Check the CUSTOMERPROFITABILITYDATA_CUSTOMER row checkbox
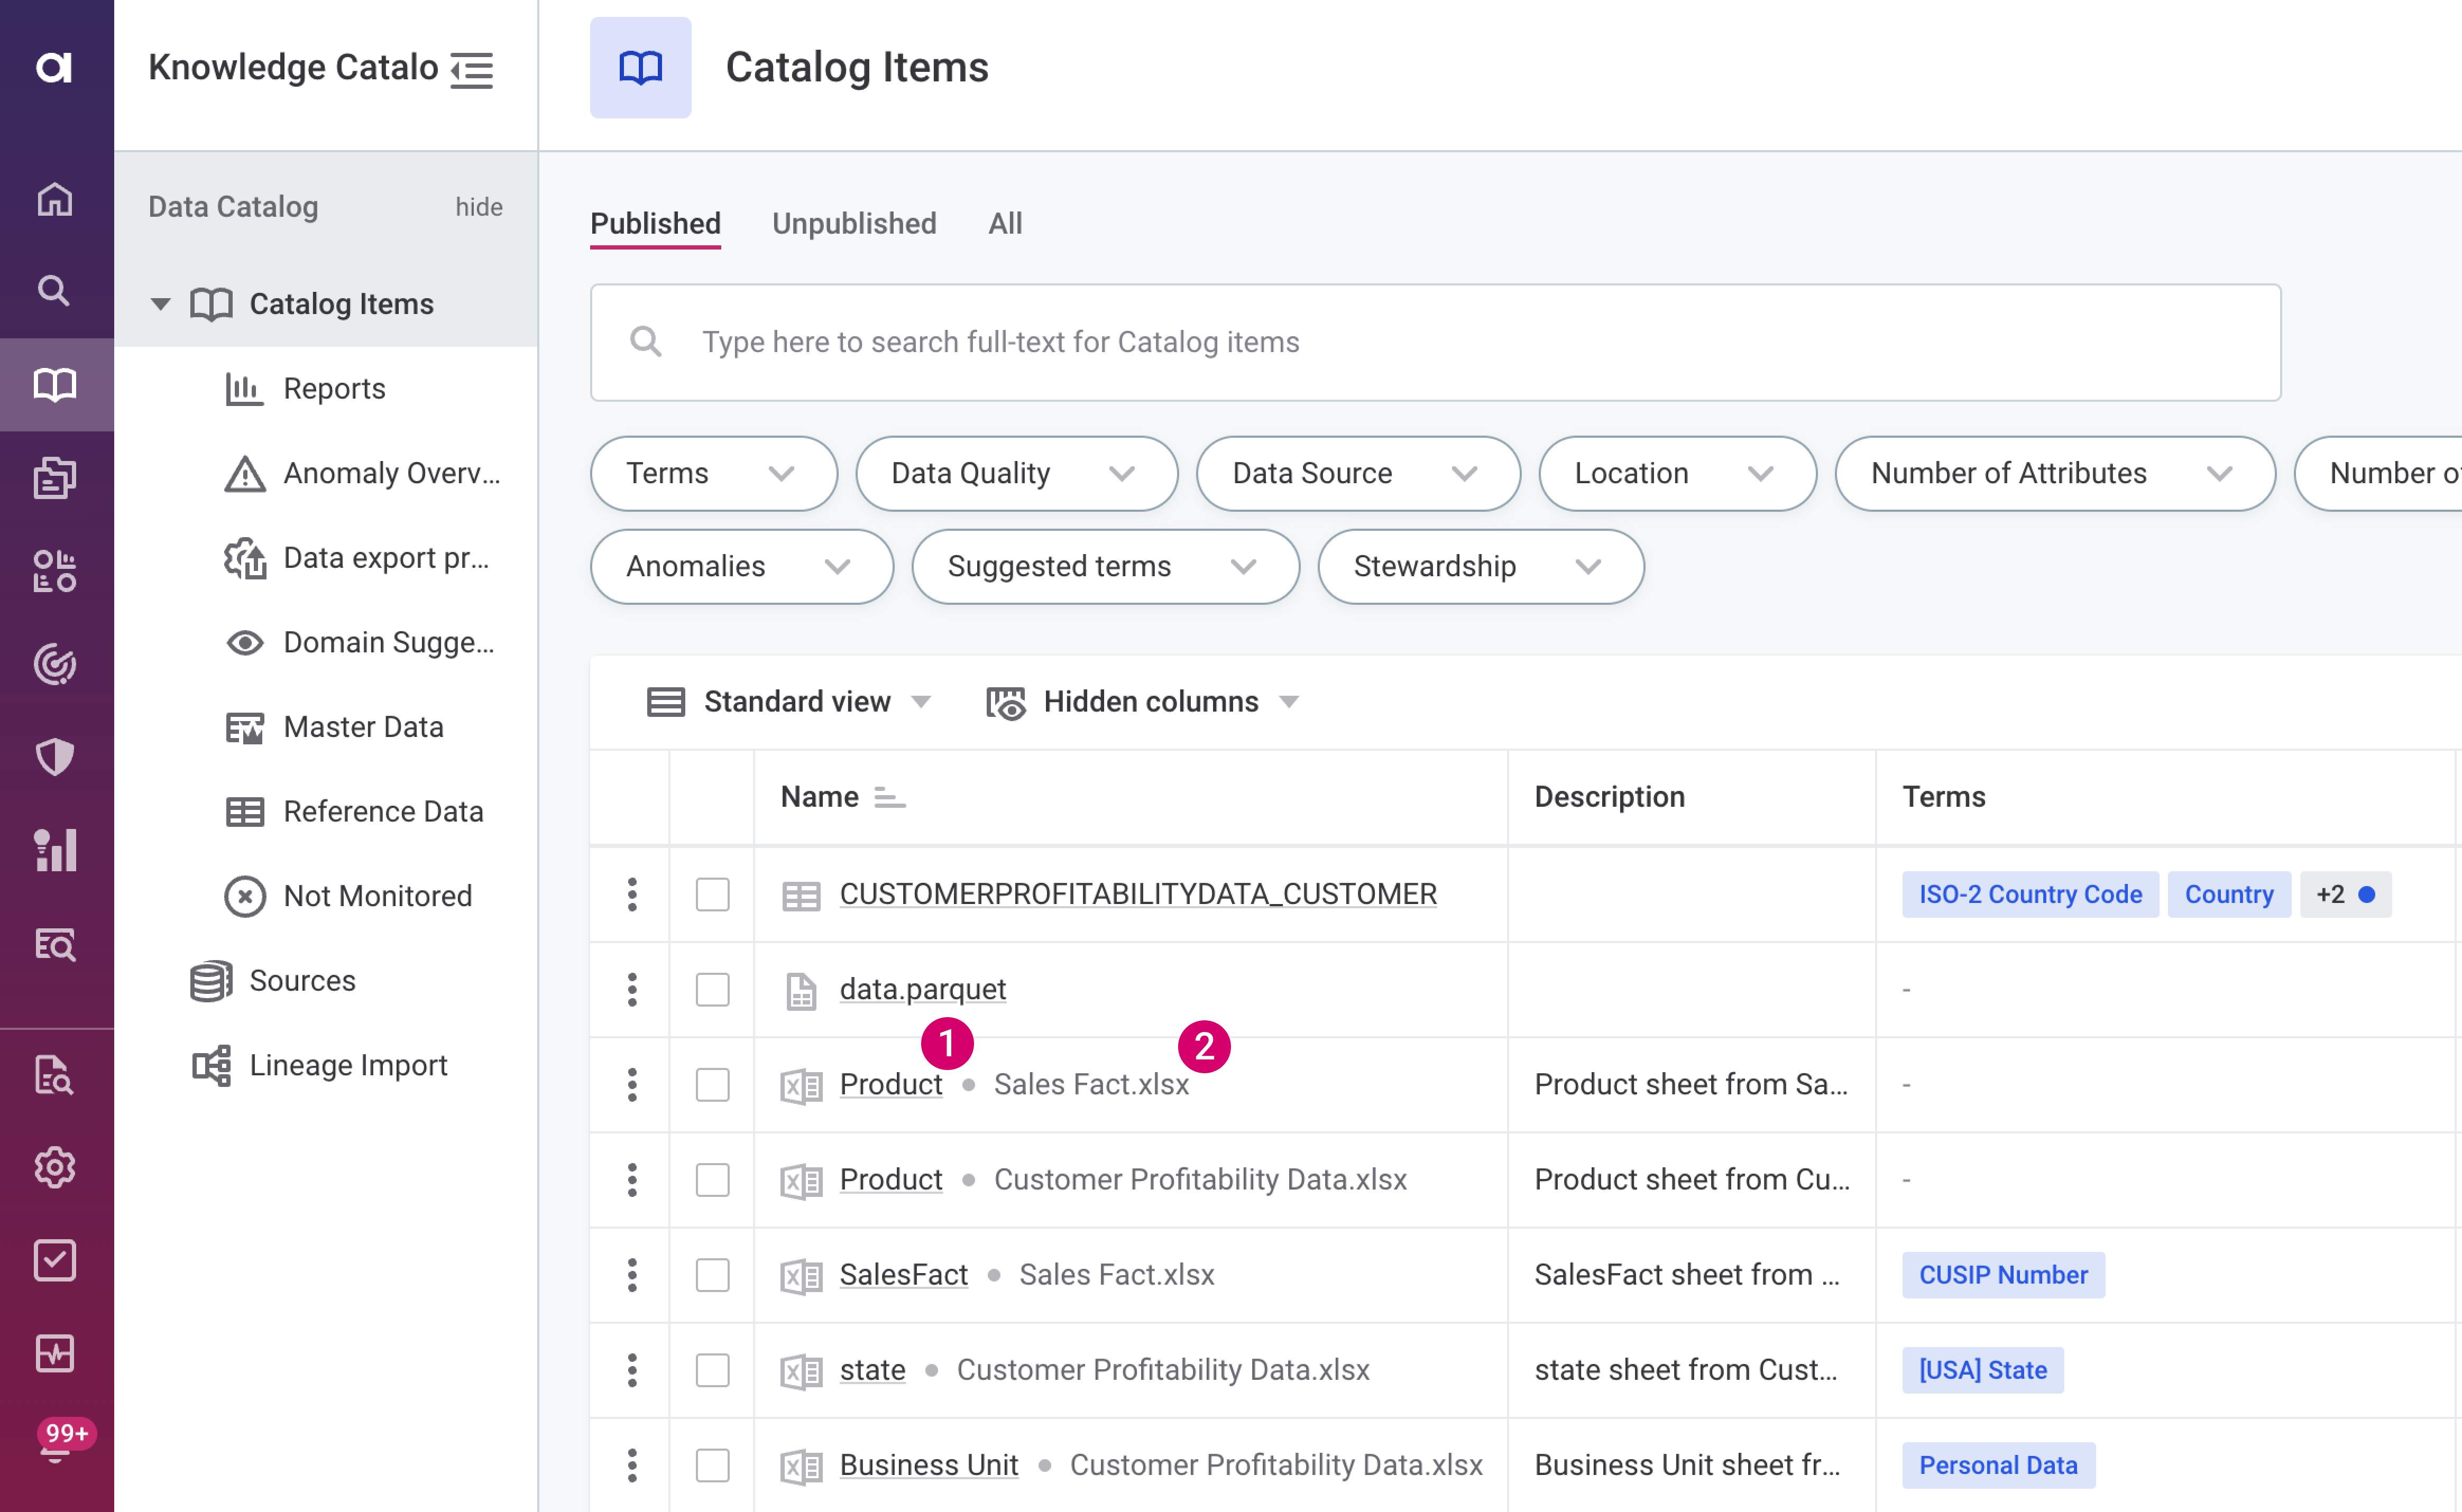 [712, 894]
